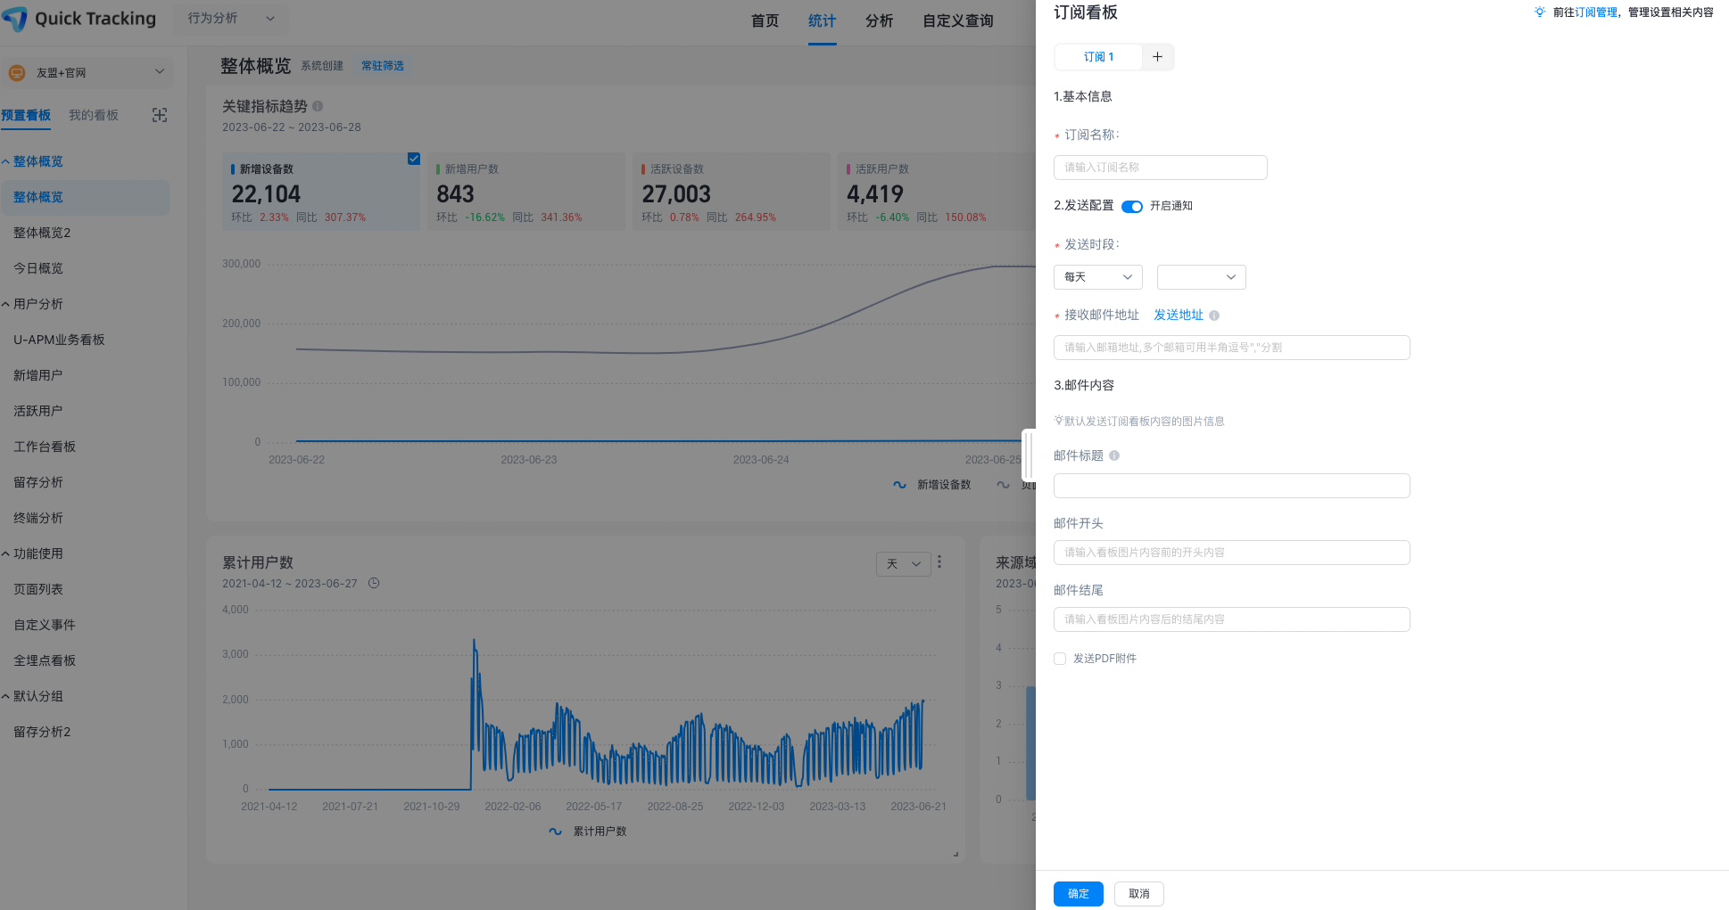The height and width of the screenshot is (910, 1729).
Task: Click the 发送地址 link
Action: point(1179,316)
